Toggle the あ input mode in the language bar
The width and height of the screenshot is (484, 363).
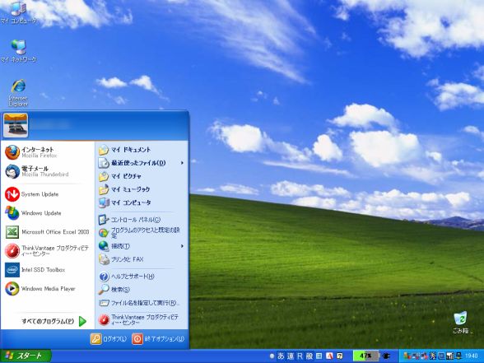pos(281,356)
